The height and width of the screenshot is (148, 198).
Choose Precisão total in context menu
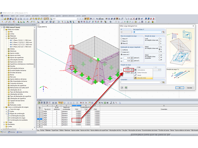[143, 78]
